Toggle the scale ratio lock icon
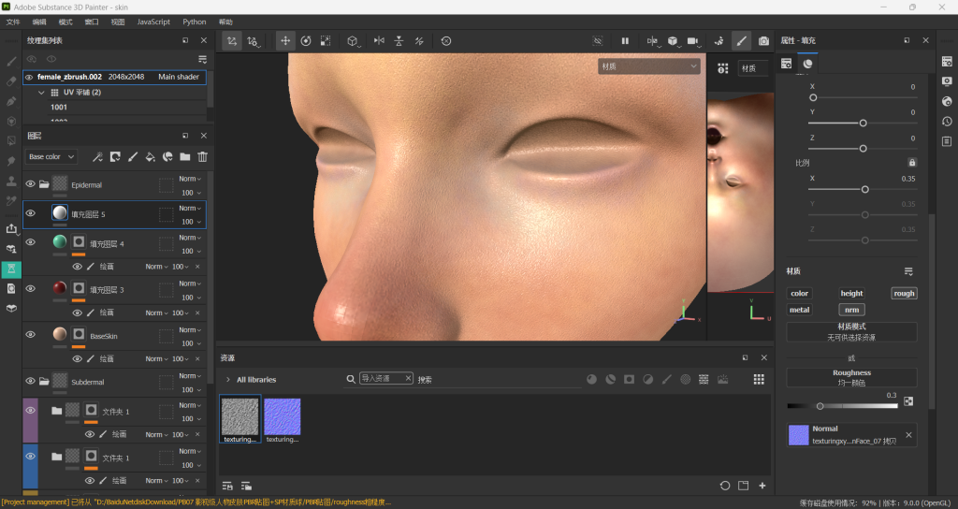This screenshot has height=509, width=958. click(912, 163)
